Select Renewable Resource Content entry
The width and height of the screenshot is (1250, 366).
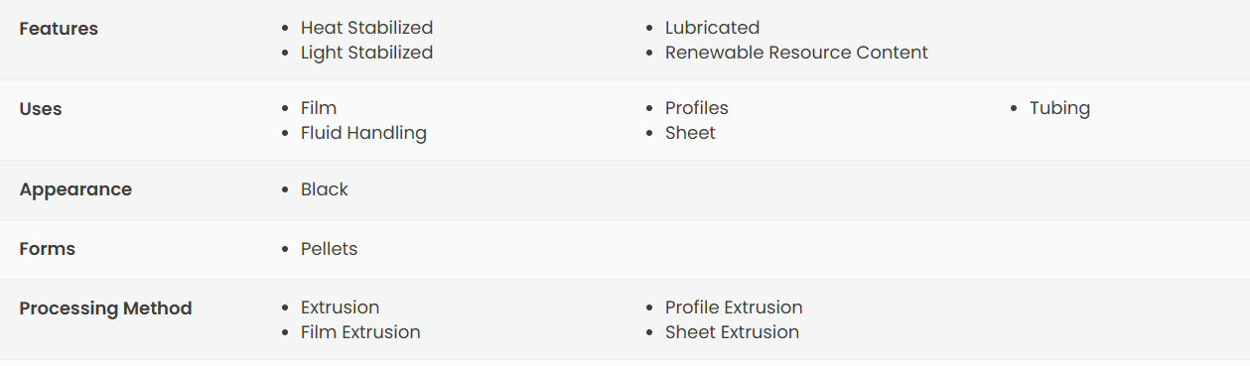tap(796, 53)
